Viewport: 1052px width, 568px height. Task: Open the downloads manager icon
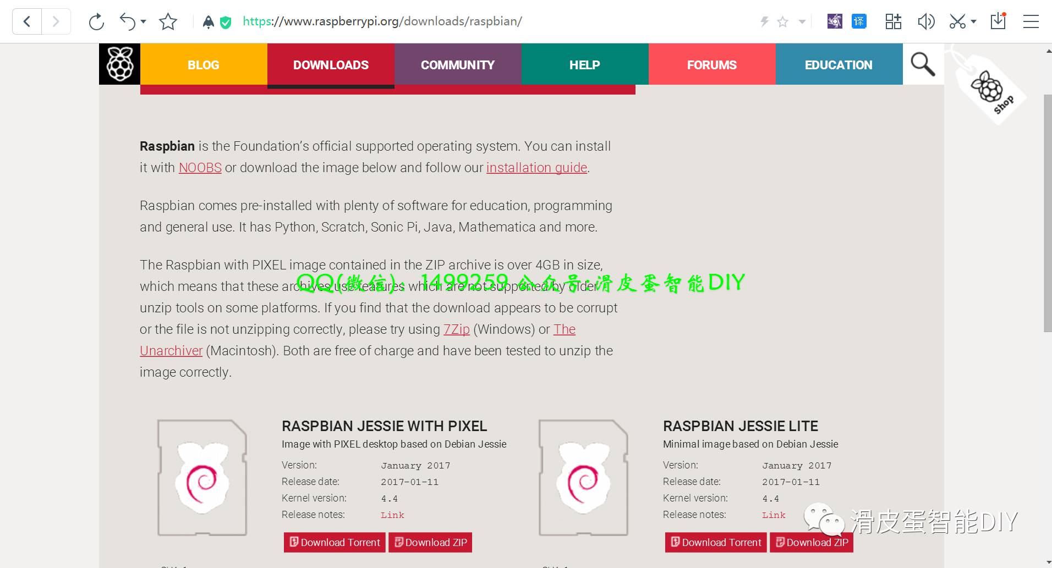998,21
